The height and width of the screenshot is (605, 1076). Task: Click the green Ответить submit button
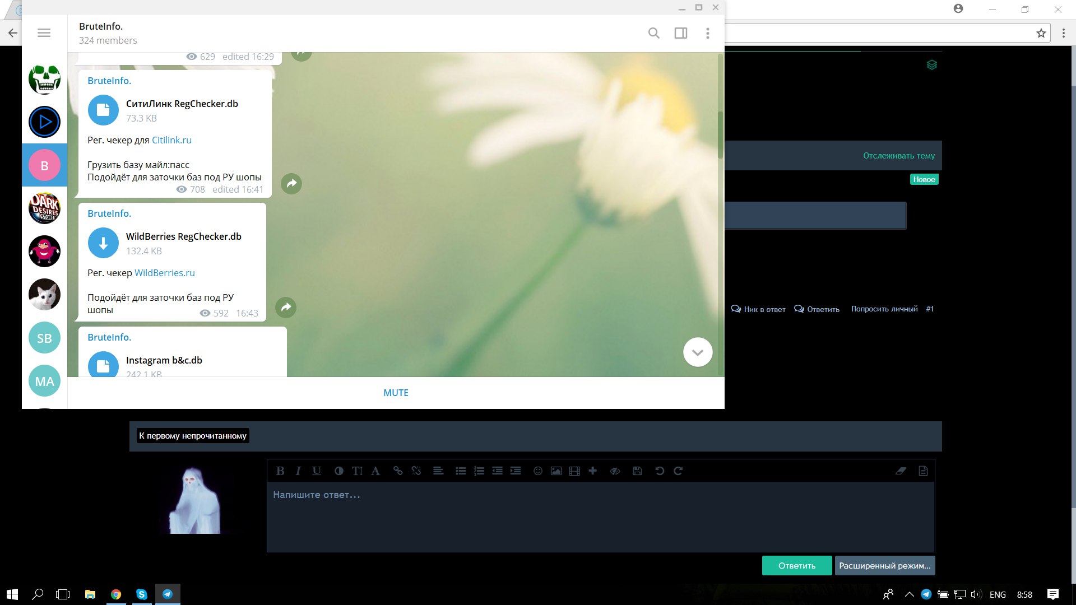(796, 566)
